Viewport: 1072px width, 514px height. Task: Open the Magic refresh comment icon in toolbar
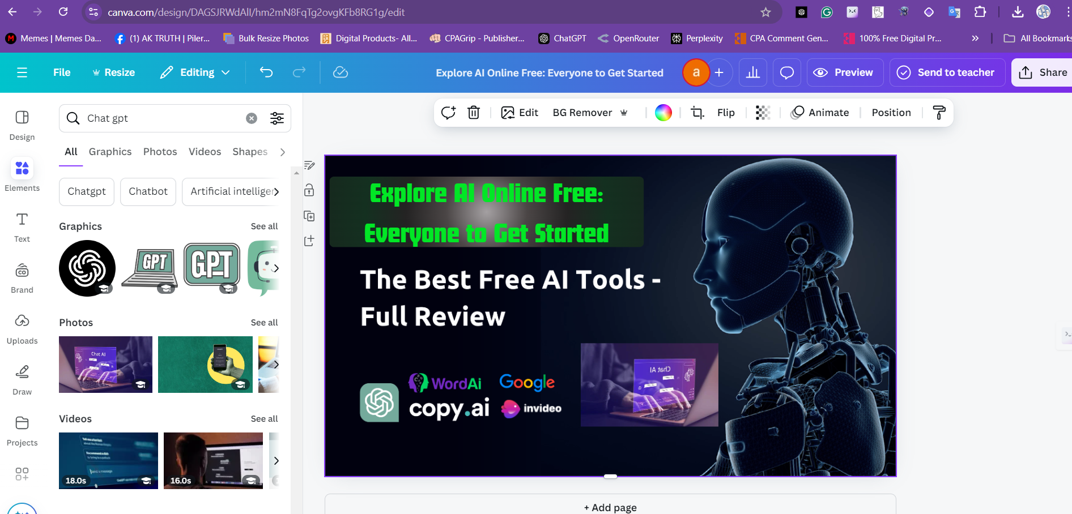[x=448, y=113]
